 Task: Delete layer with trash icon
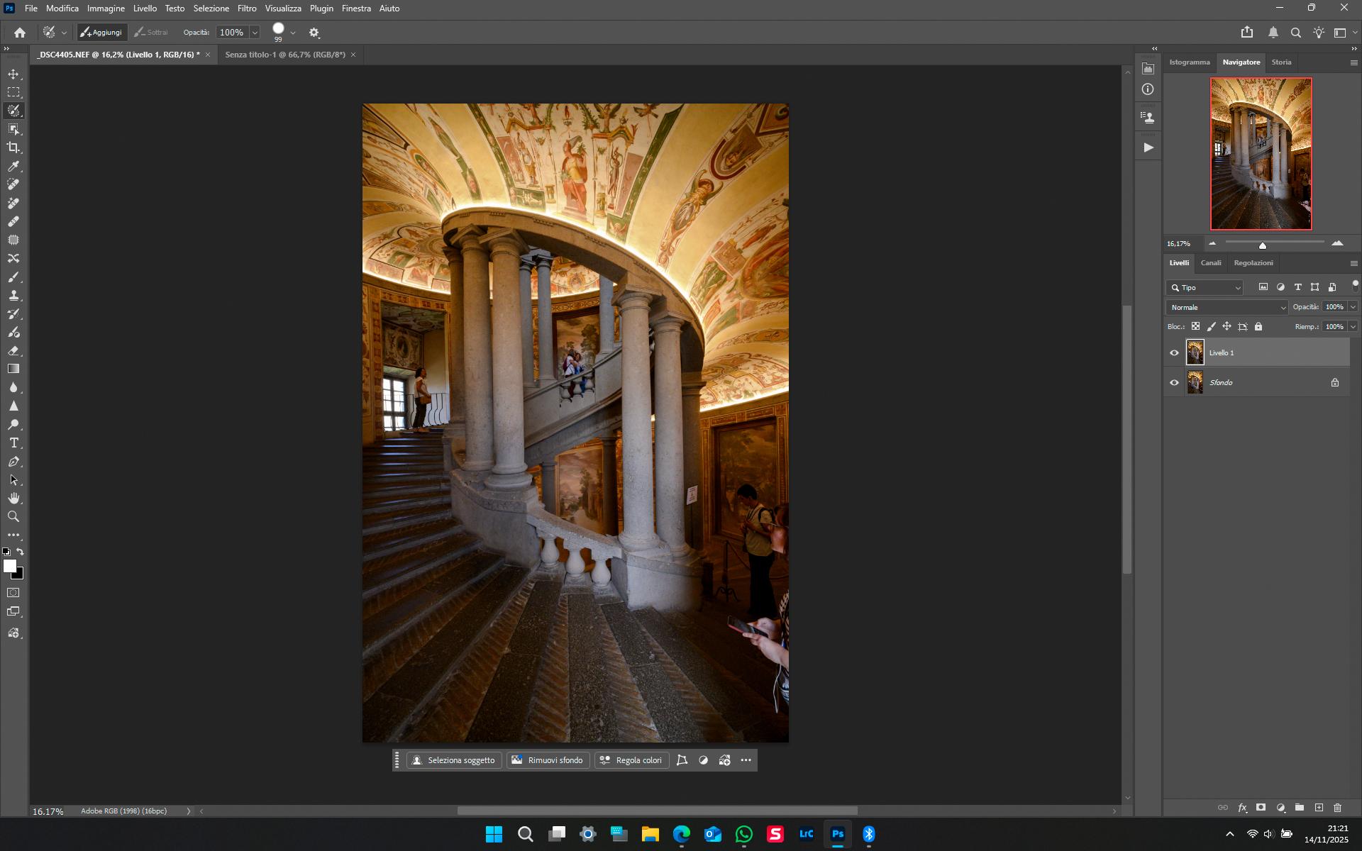coord(1338,808)
